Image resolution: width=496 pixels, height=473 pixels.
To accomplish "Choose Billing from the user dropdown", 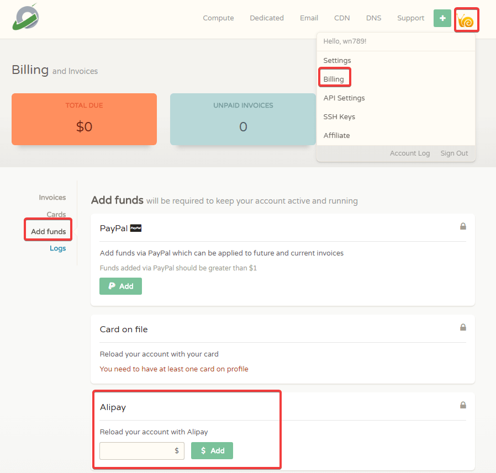I will click(x=334, y=79).
